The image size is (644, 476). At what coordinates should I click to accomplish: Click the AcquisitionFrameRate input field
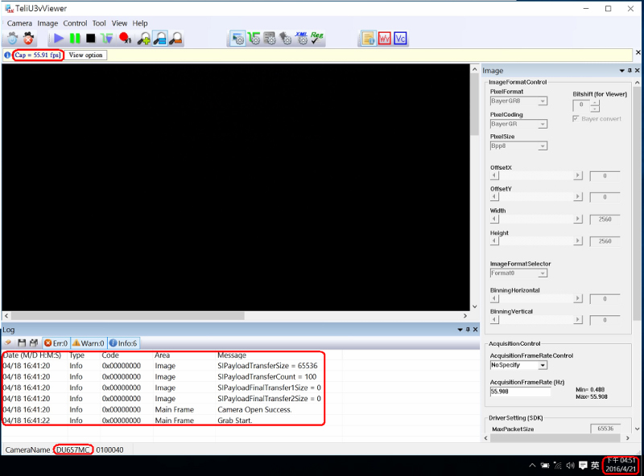click(520, 392)
